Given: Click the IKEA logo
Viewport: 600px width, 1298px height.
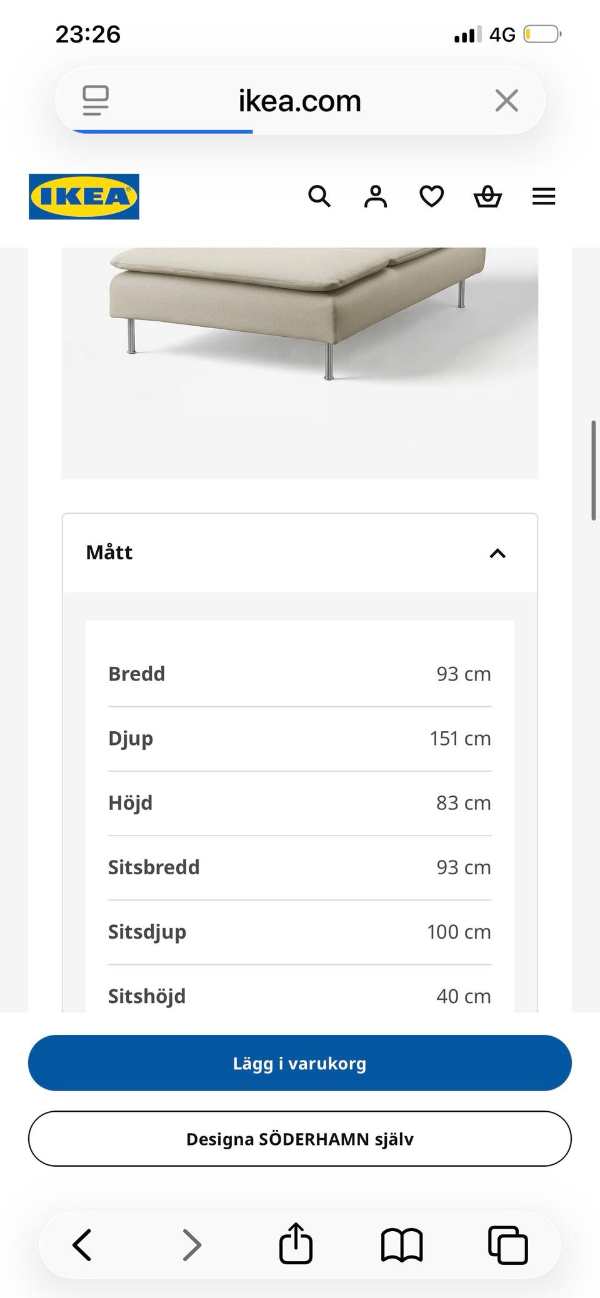Looking at the screenshot, I should pos(84,197).
